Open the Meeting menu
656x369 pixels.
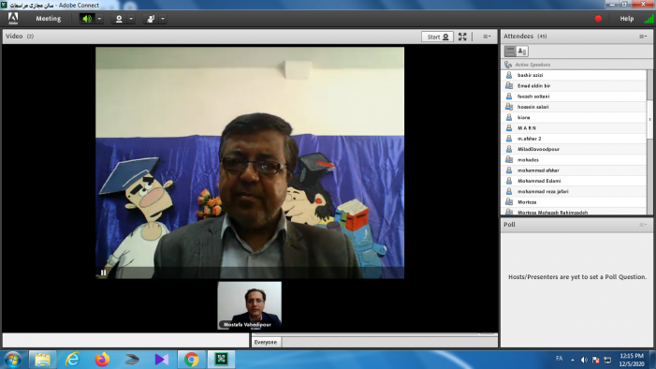click(x=48, y=19)
